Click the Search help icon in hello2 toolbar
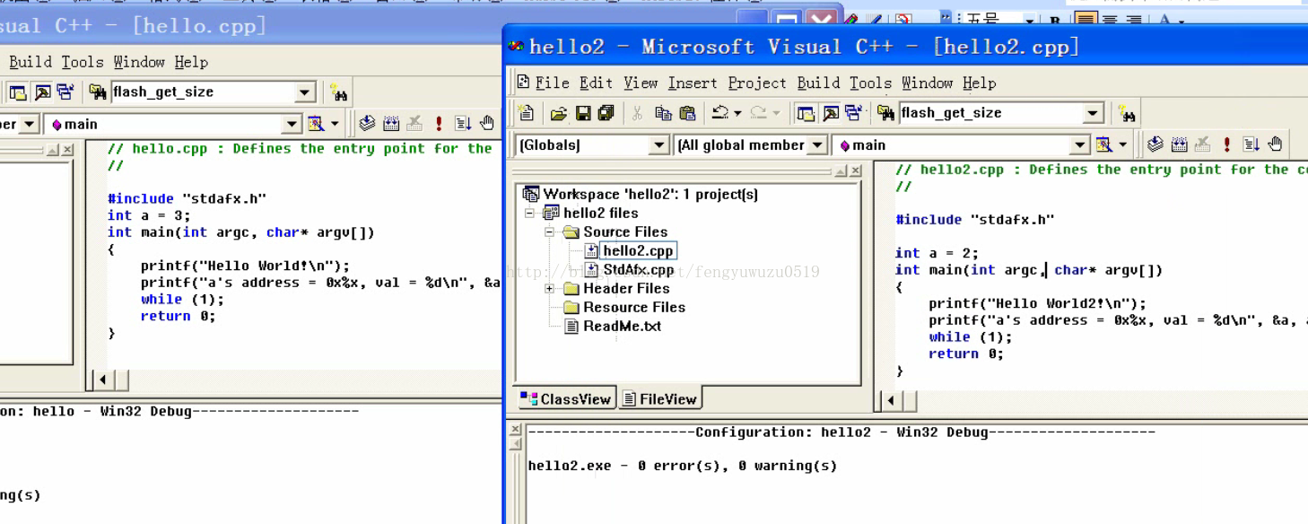 pyautogui.click(x=1126, y=113)
